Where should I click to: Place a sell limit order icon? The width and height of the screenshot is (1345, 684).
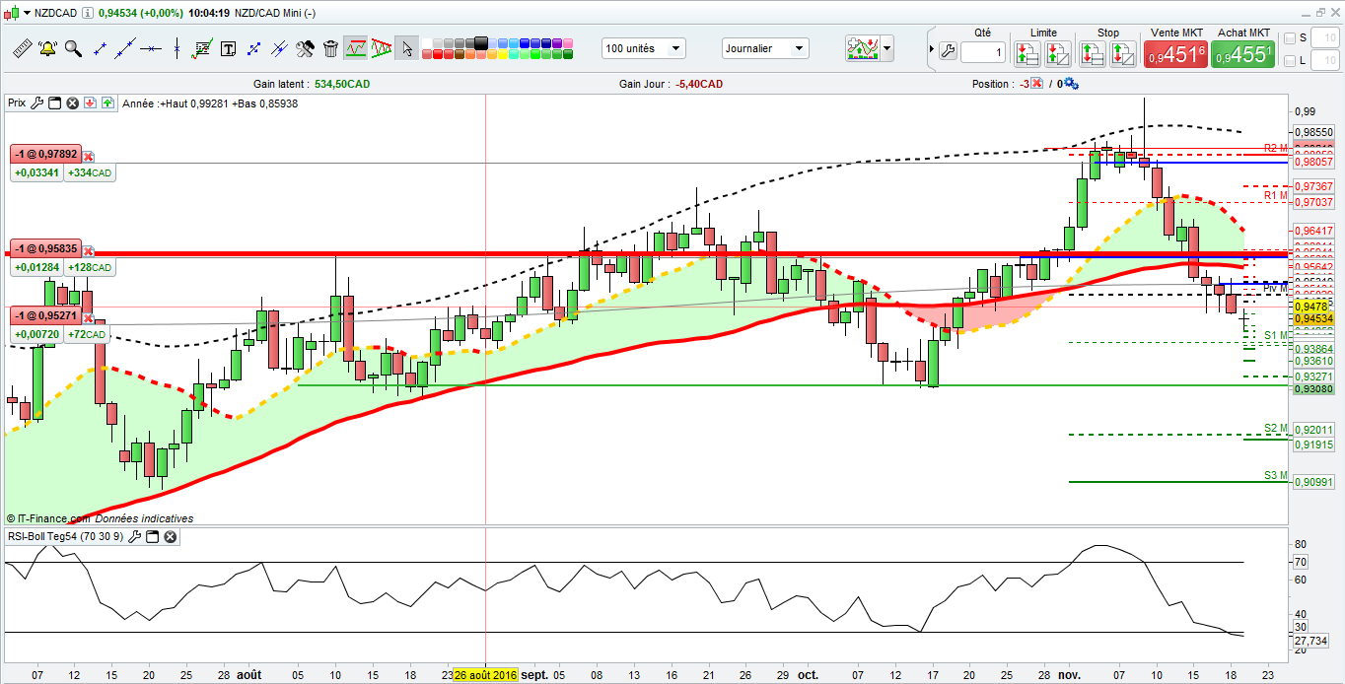pyautogui.click(x=1027, y=54)
